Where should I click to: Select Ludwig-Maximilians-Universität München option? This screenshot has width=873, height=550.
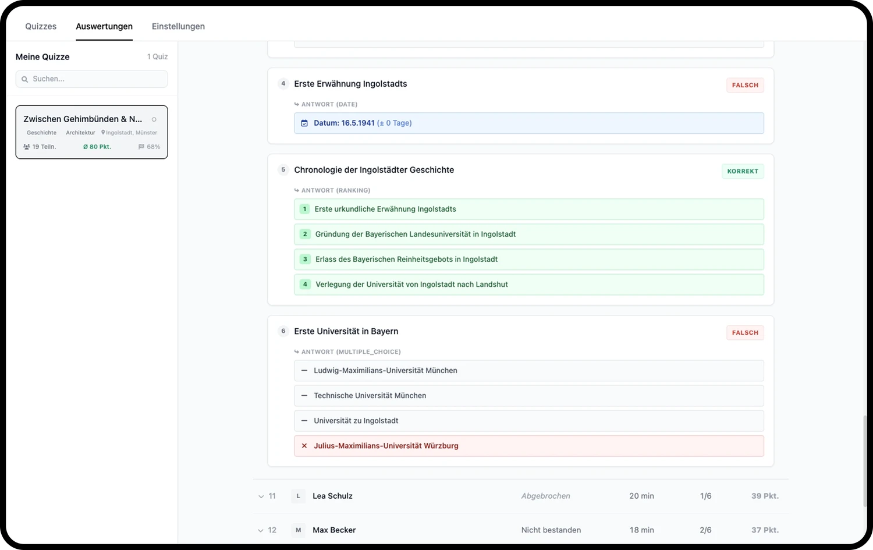[529, 371]
